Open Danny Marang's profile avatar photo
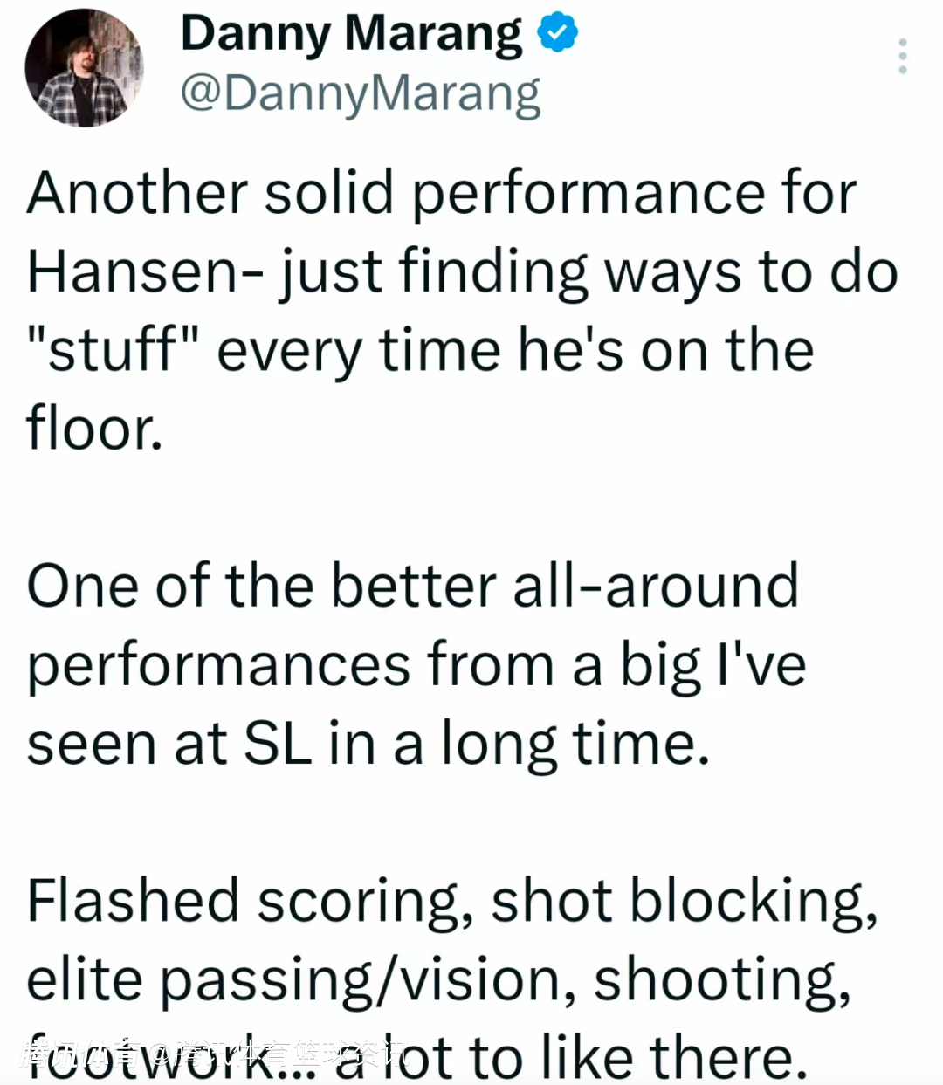The image size is (943, 1085). tap(84, 68)
